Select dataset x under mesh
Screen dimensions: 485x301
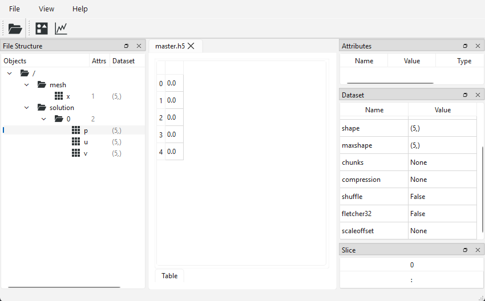click(x=68, y=96)
